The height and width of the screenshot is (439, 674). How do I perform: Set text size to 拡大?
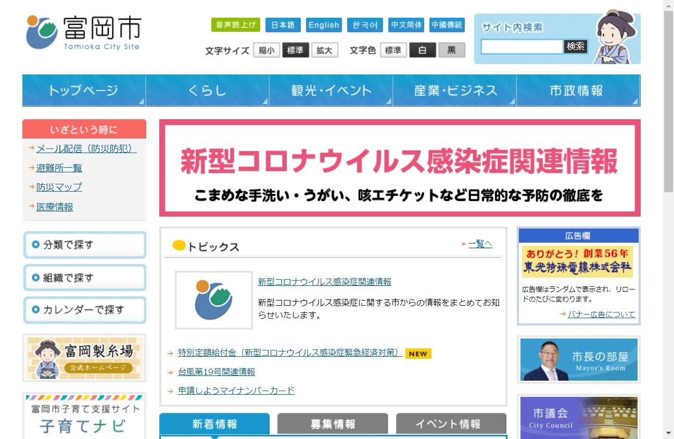coord(324,51)
